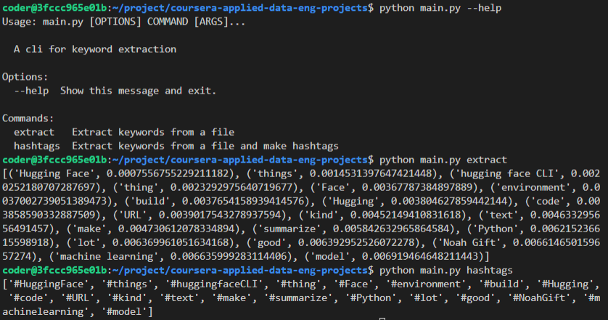The height and width of the screenshot is (320, 608).
Task: Click 'Hugging Face' tuple in extract output
Action: tap(123, 173)
